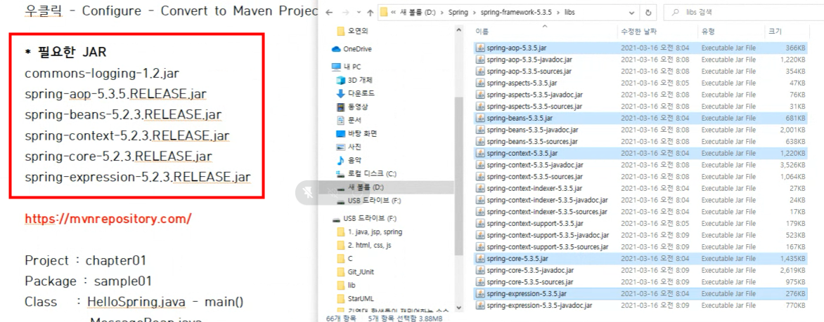Select spring-beans-5.3.5.jar file
Viewport: 824px width, 322px height.
(x=521, y=118)
